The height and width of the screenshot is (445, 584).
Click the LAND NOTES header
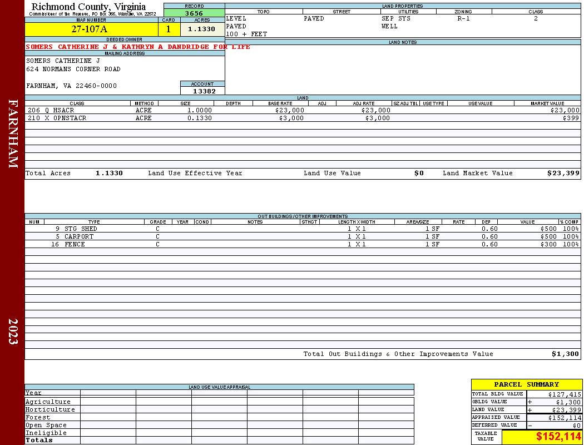[403, 42]
